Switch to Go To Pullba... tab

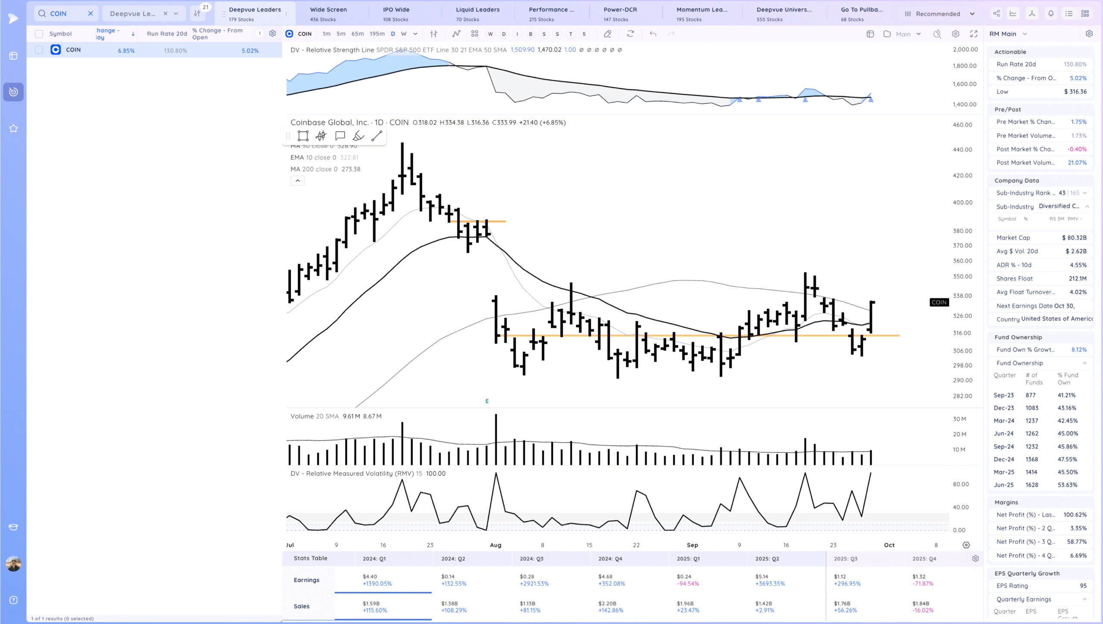click(x=862, y=14)
